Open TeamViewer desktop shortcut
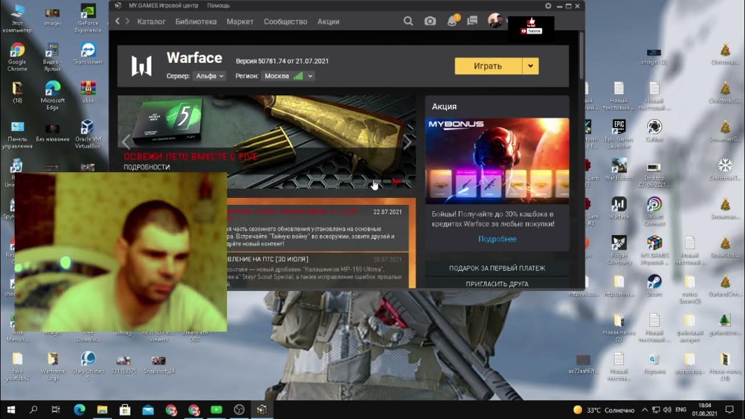 [88, 54]
